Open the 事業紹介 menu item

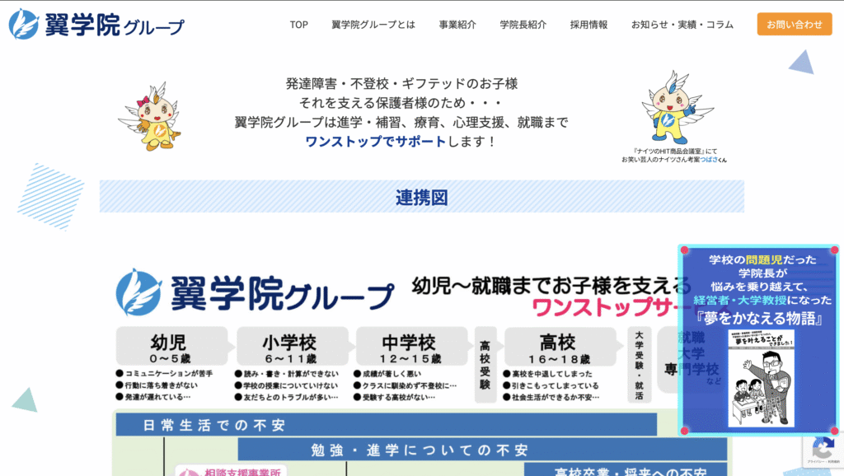456,25
